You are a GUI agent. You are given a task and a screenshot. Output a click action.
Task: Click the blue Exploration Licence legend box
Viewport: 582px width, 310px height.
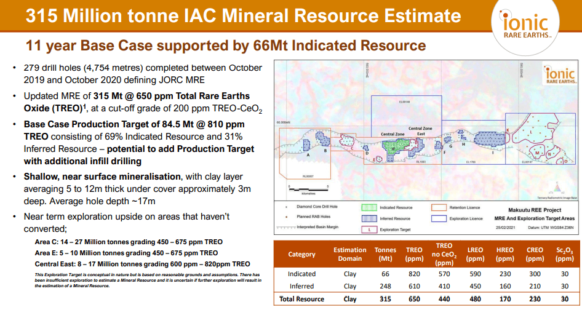439,219
